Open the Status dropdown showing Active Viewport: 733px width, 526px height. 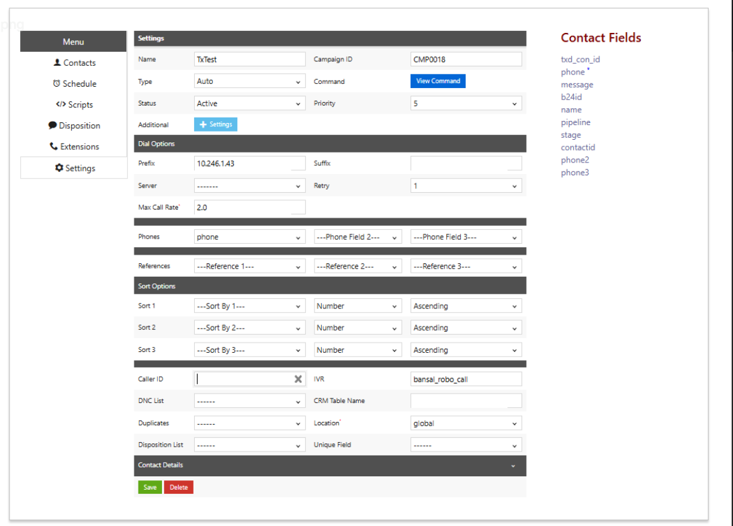(x=249, y=103)
